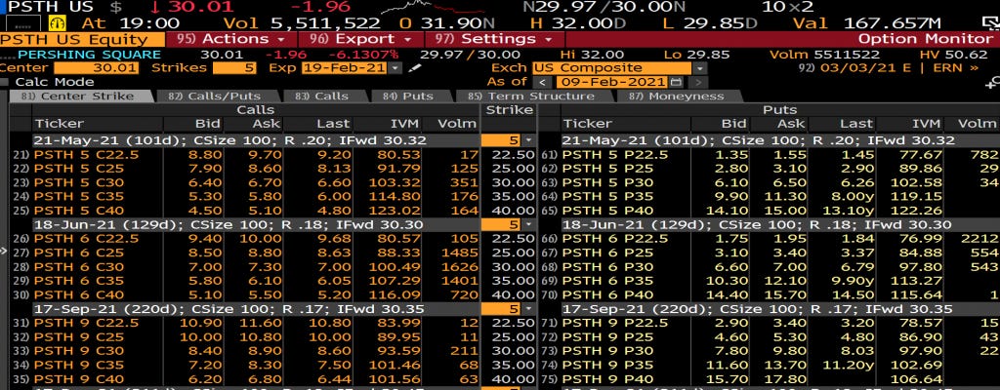Select the Center Strike tab
Screen dimensions: 1000x390
point(81,97)
